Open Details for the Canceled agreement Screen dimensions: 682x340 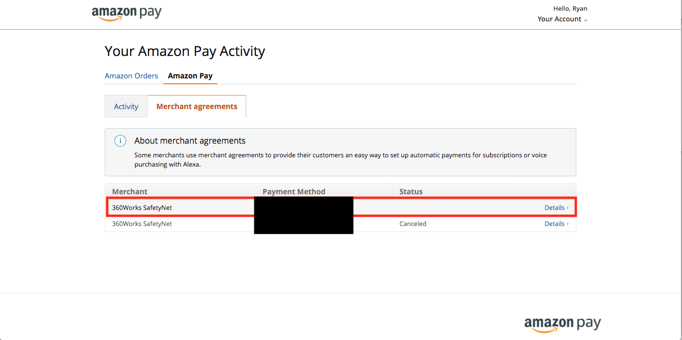pyautogui.click(x=556, y=224)
